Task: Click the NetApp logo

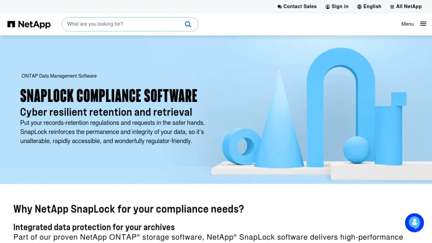Action: (x=29, y=24)
